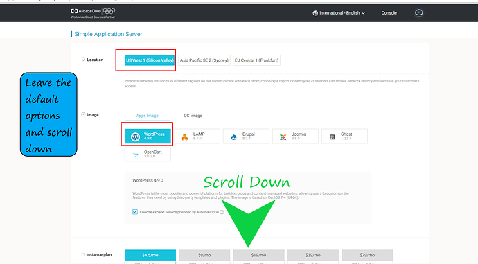Image resolution: width=478 pixels, height=264 pixels.
Task: Click the LAMP logo icon
Action: (184, 137)
